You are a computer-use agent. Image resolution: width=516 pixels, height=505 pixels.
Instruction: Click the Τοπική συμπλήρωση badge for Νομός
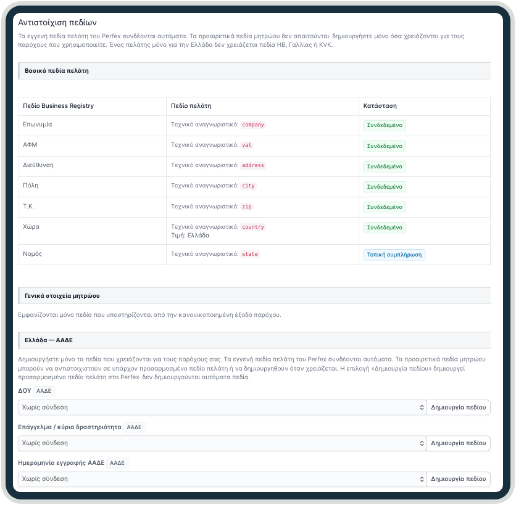pos(394,255)
